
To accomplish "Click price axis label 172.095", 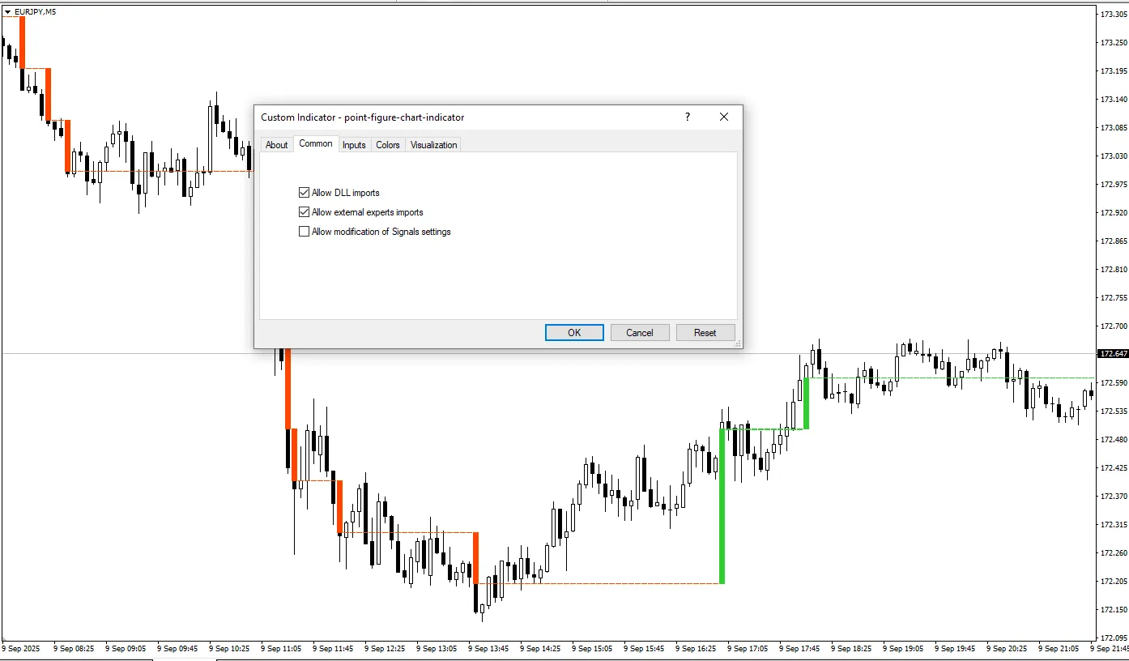I will tap(1114, 638).
